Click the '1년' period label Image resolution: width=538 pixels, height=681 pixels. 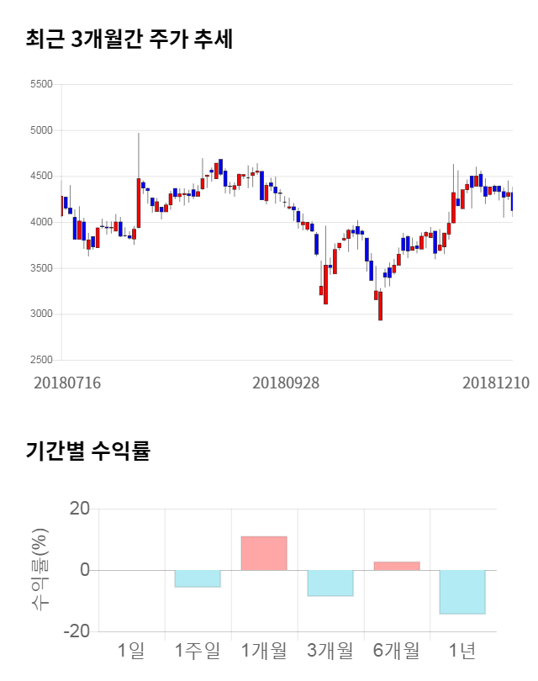463,650
